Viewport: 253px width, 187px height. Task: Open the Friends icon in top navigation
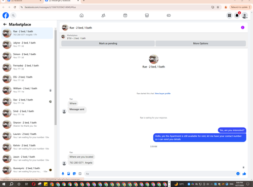pos(103,16)
